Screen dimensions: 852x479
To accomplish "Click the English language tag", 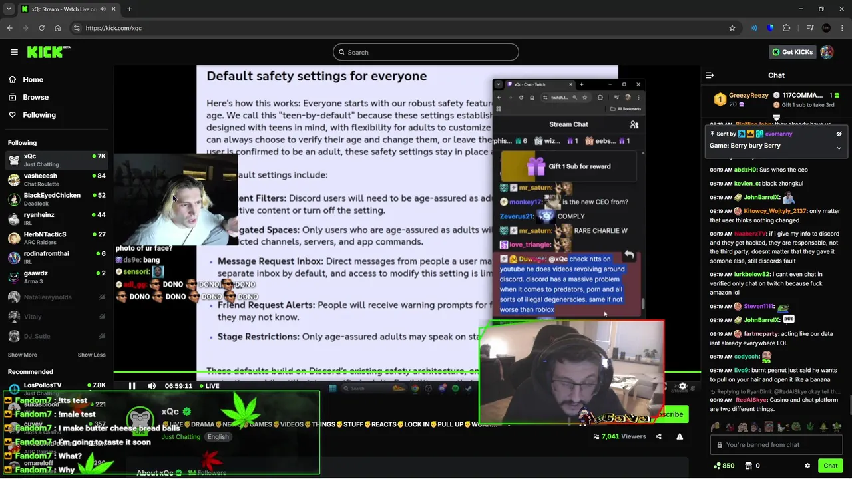I will tap(218, 437).
